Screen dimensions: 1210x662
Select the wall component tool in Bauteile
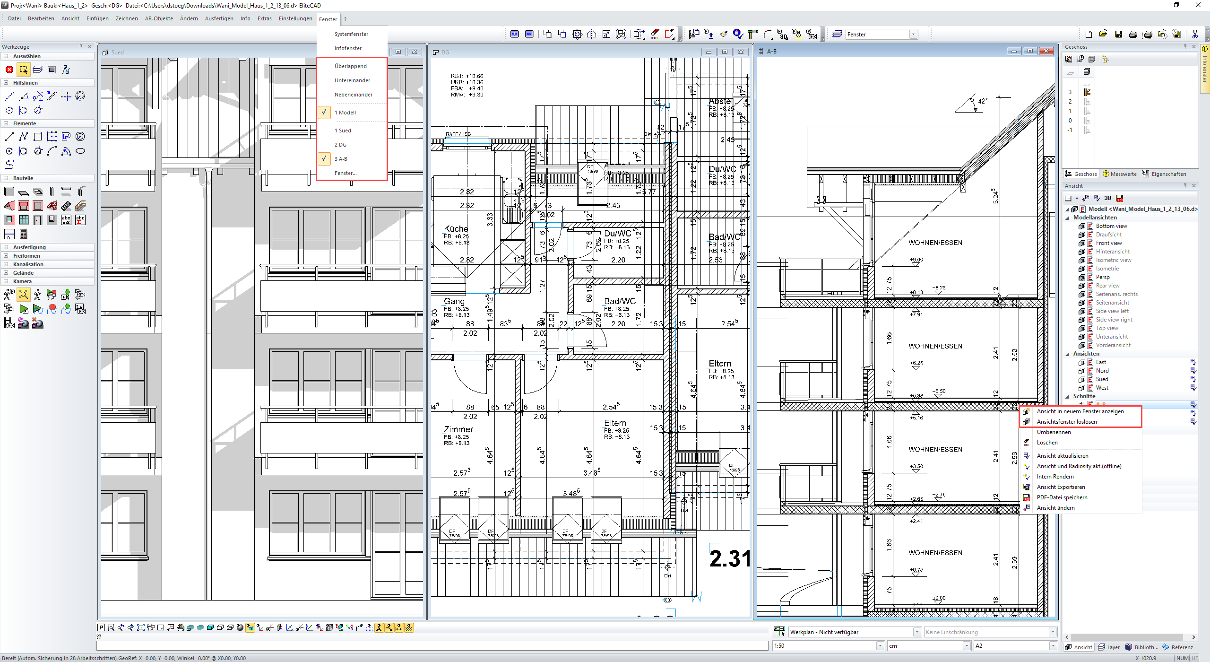(x=9, y=192)
